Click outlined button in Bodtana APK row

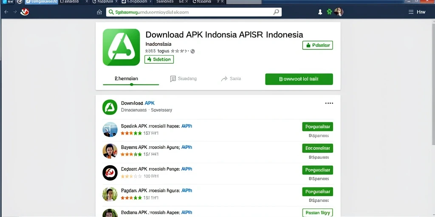(x=317, y=213)
